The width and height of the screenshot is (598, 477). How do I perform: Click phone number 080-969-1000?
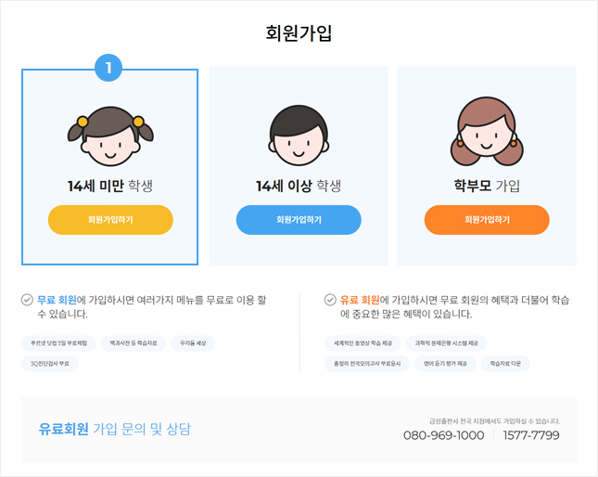tap(443, 435)
